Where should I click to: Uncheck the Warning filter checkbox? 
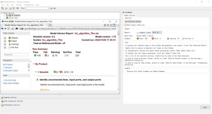click(x=5, y=44)
